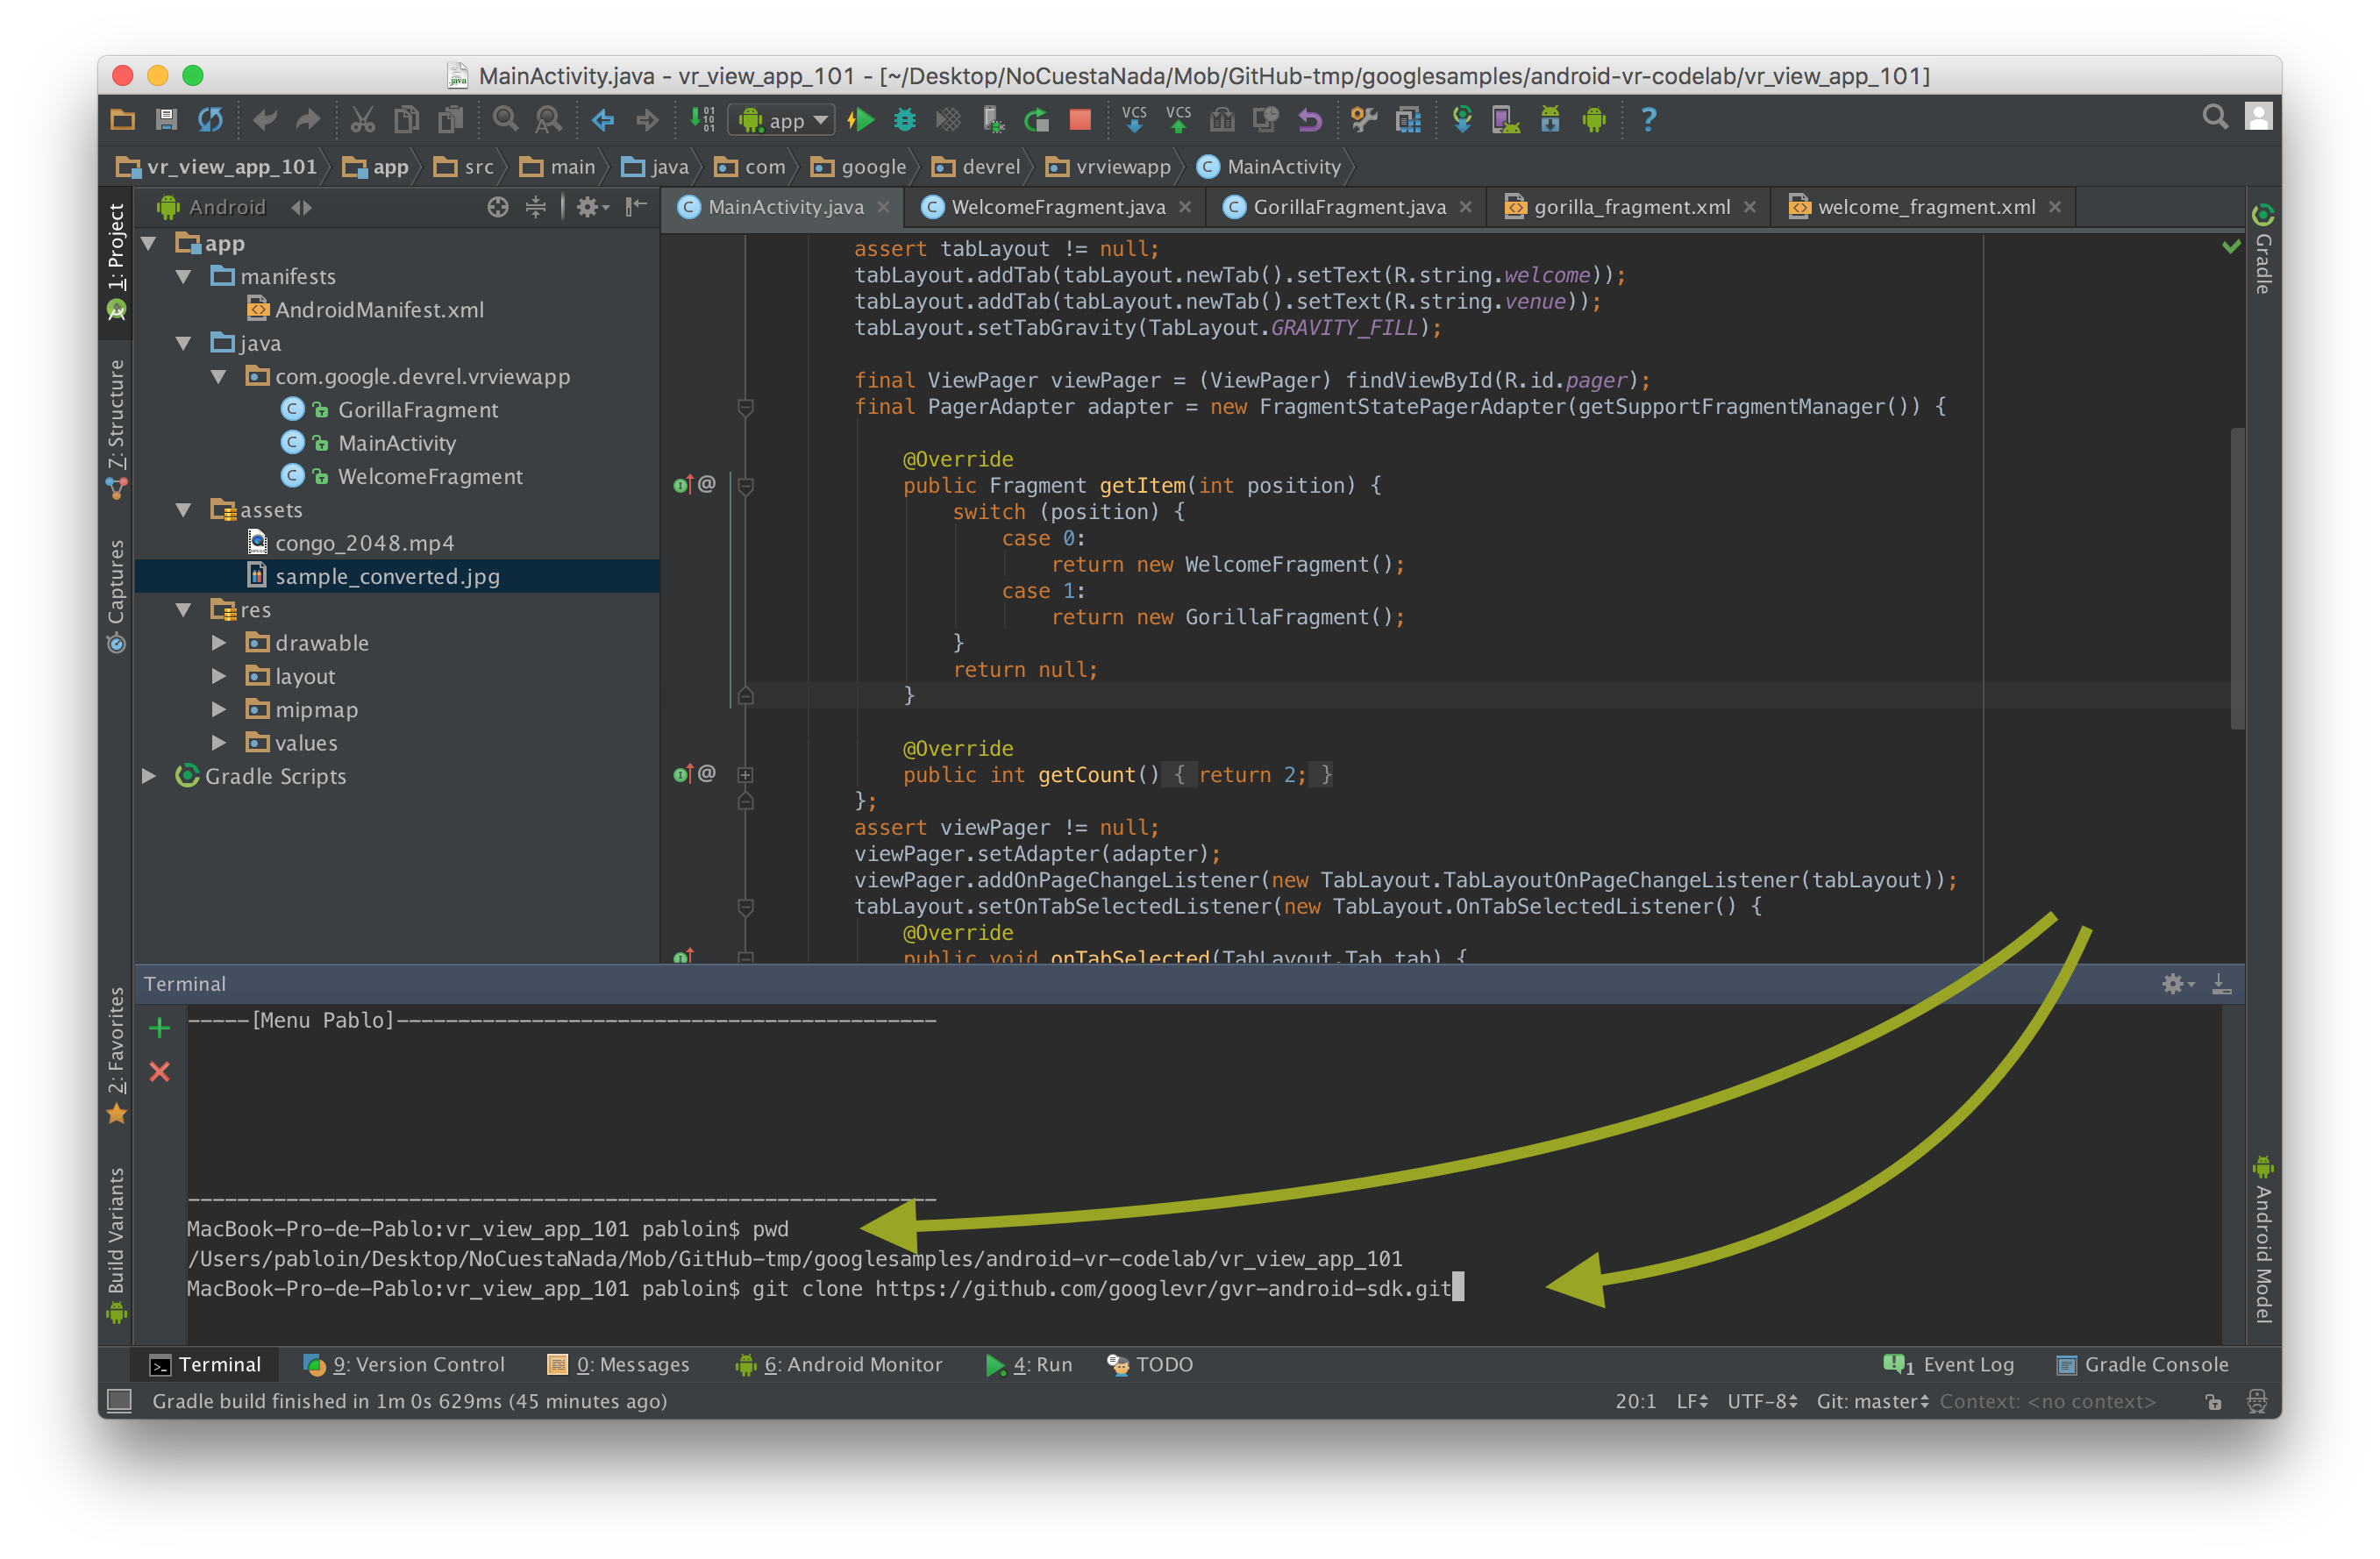
Task: Open the Android project view selector
Action: [236, 207]
